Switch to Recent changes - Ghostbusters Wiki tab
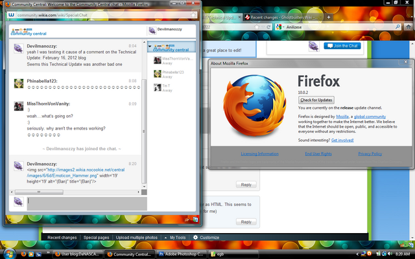Viewport: 415px width, 259px height. point(283,17)
